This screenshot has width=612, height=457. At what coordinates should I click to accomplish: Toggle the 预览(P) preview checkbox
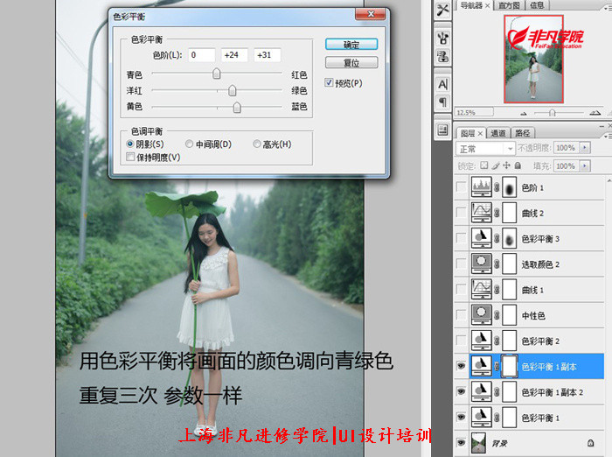pyautogui.click(x=329, y=82)
